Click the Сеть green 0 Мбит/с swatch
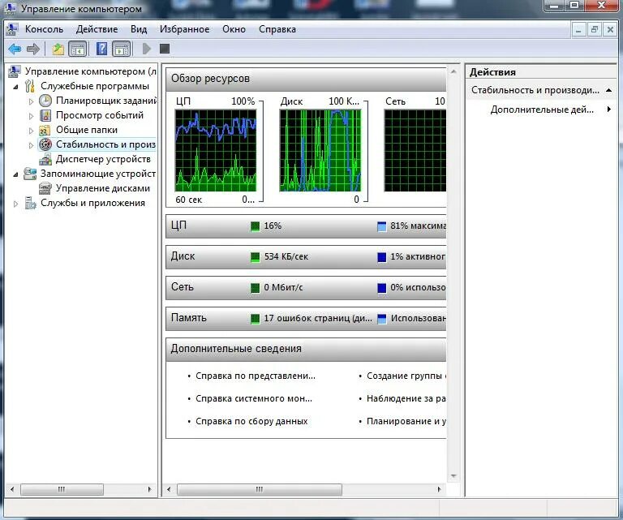623x520 pixels. coord(255,288)
